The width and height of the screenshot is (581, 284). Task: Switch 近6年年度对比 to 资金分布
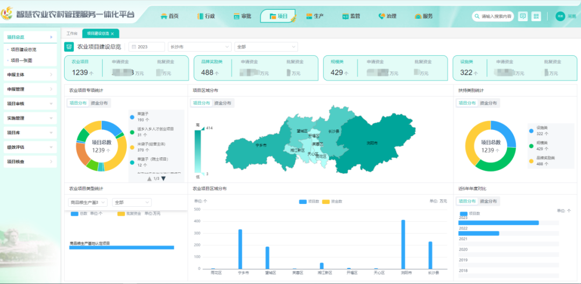pos(488,201)
